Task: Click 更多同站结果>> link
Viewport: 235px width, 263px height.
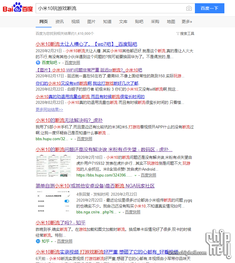Action: (x=49, y=110)
